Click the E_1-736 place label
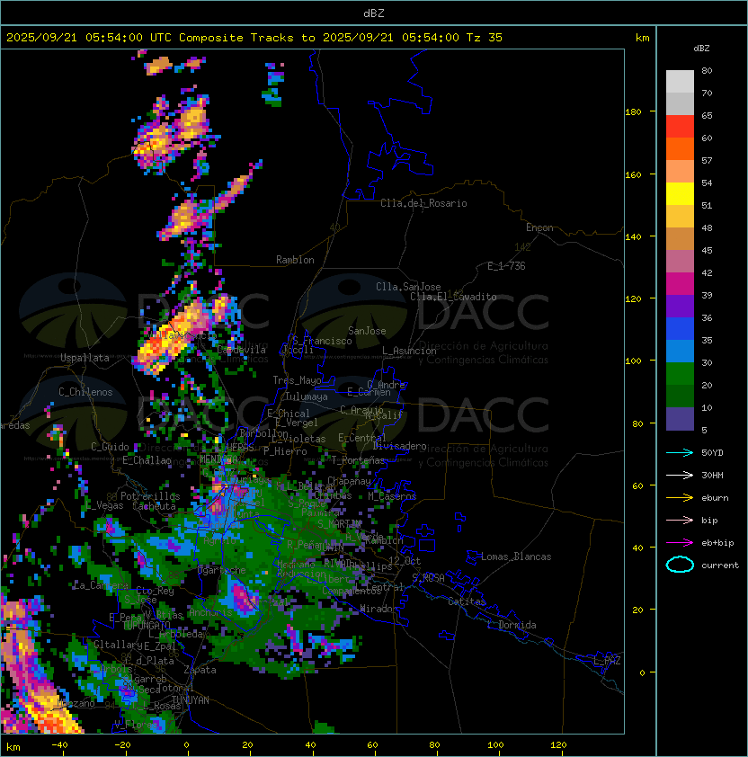748x757 pixels. (506, 266)
